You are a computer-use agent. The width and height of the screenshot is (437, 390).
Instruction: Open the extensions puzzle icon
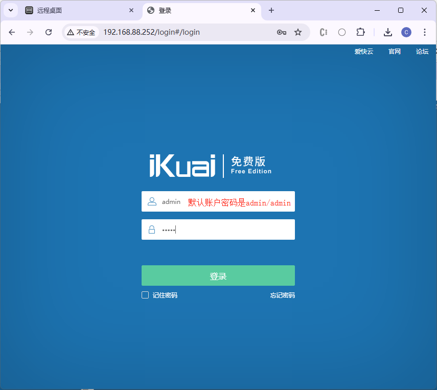coord(360,32)
